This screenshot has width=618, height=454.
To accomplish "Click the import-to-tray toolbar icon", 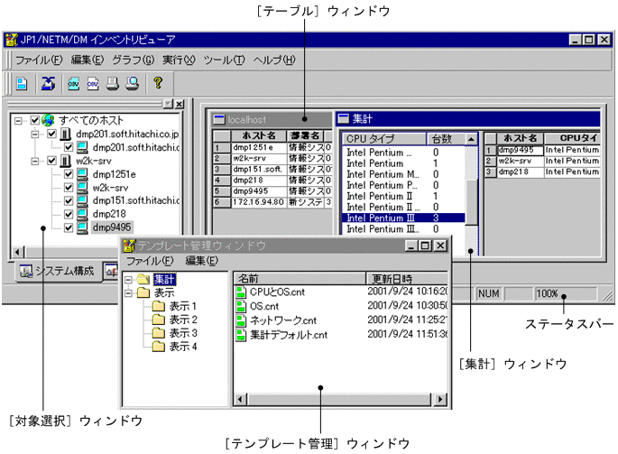I will pyautogui.click(x=48, y=83).
